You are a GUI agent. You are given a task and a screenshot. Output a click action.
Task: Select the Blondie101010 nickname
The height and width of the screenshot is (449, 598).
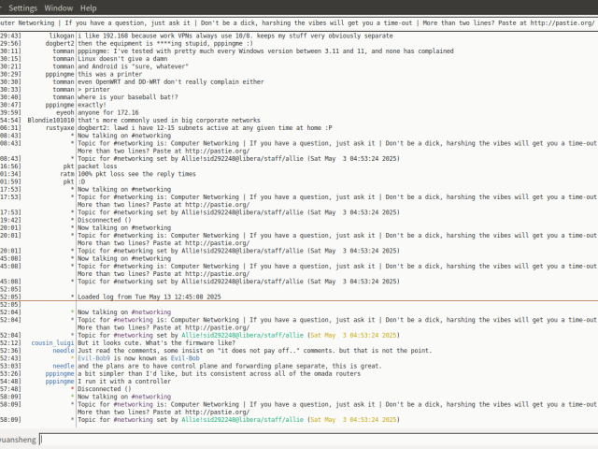click(x=51, y=121)
